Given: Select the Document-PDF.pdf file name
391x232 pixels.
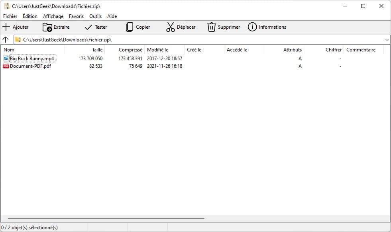Looking at the screenshot, I should (x=30, y=66).
